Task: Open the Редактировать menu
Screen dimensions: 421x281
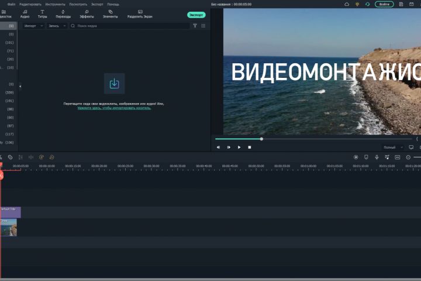Action: coord(30,4)
